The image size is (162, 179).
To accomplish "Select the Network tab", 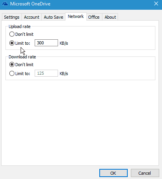I will (x=76, y=16).
